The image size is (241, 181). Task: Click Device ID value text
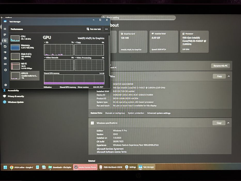click(x=133, y=95)
